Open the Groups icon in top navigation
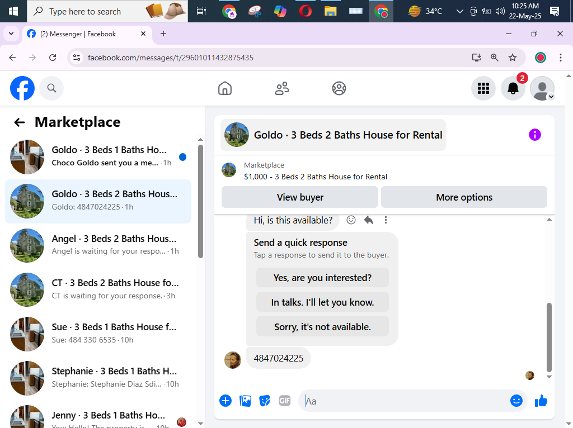This screenshot has width=573, height=428. tap(339, 88)
